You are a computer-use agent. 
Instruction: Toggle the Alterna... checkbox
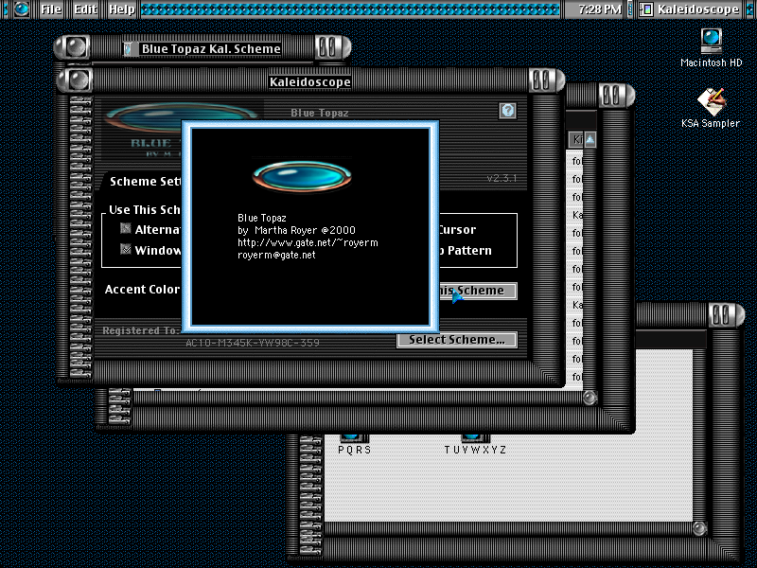pyautogui.click(x=126, y=229)
